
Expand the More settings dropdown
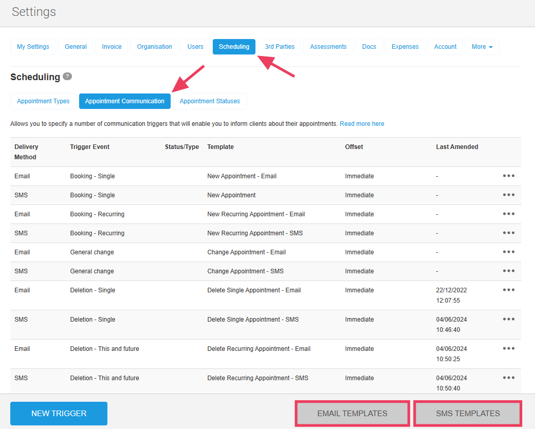[482, 47]
